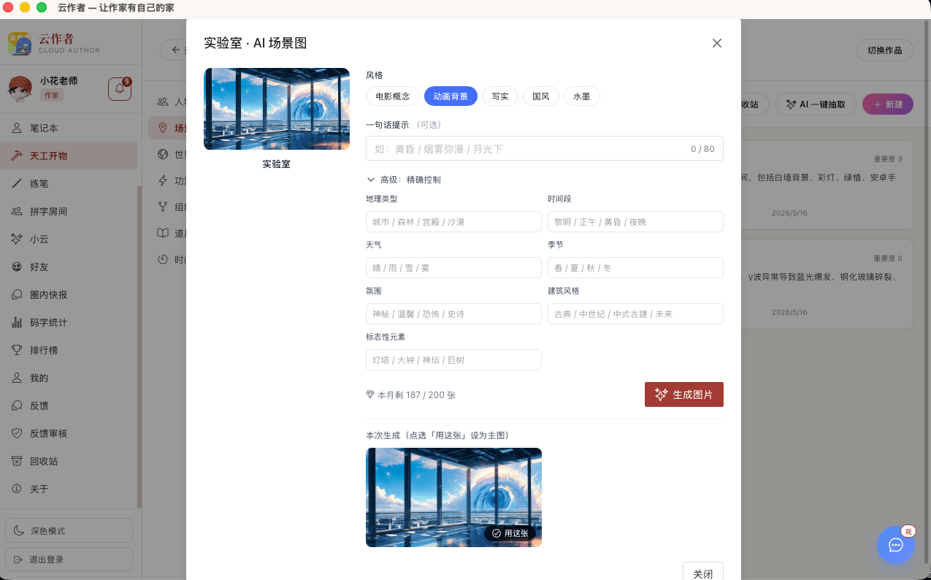The width and height of the screenshot is (931, 580).
Task: Open the 好友 sidebar item
Action: coord(69,267)
